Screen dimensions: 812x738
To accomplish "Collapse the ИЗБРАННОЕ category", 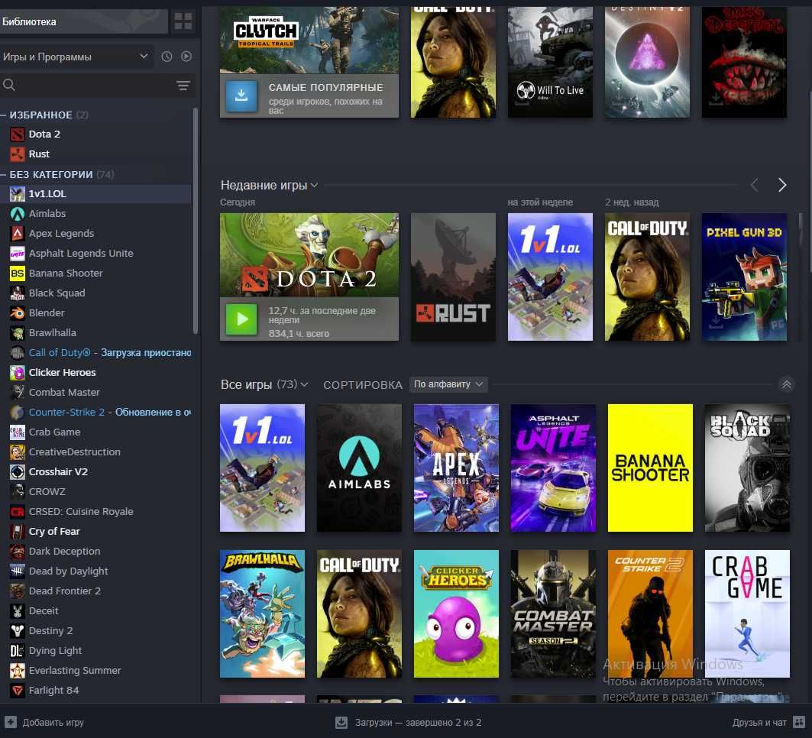I will (x=3, y=115).
